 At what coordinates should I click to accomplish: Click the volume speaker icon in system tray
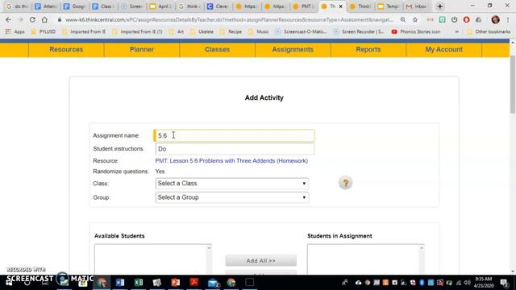pos(468,283)
